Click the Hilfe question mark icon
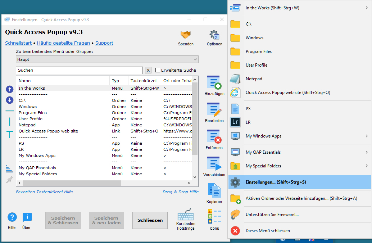The height and width of the screenshot is (243, 372). [x=12, y=217]
